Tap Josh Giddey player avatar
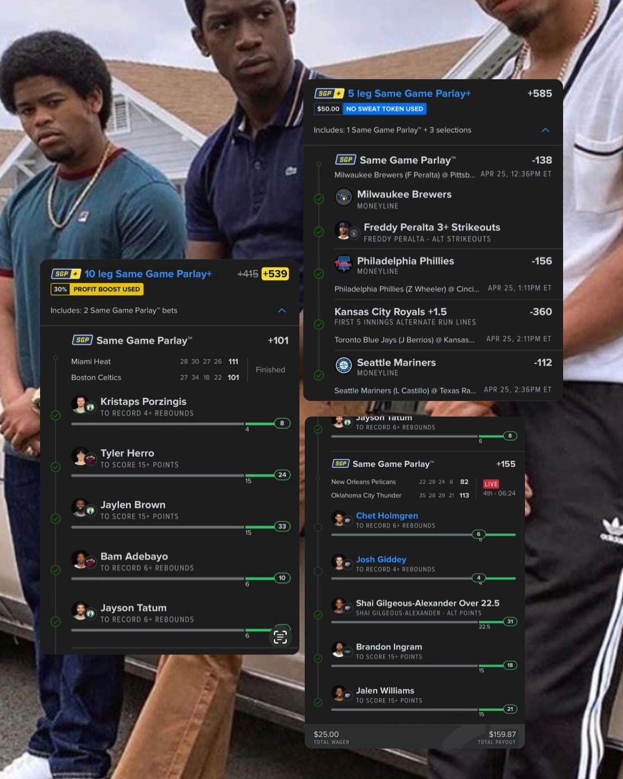The height and width of the screenshot is (779, 623). pyautogui.click(x=338, y=562)
